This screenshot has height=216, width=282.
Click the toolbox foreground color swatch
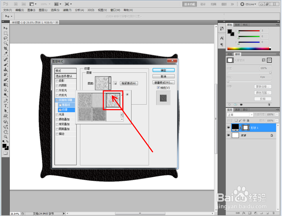point(5,146)
